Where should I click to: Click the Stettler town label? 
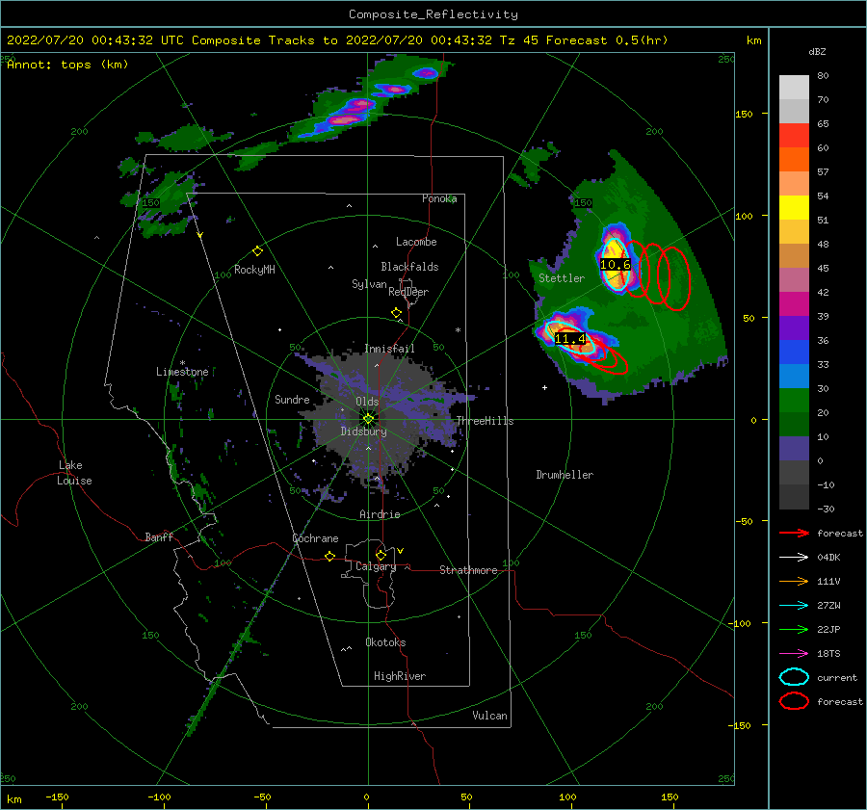[x=562, y=278]
